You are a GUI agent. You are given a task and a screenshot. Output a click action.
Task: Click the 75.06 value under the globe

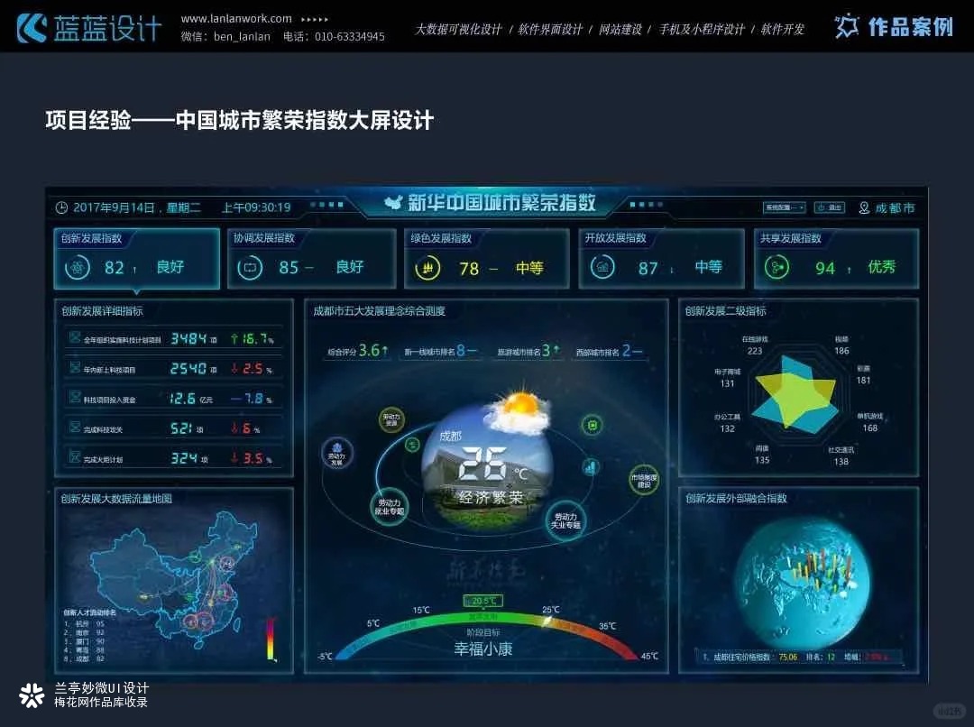coord(787,657)
